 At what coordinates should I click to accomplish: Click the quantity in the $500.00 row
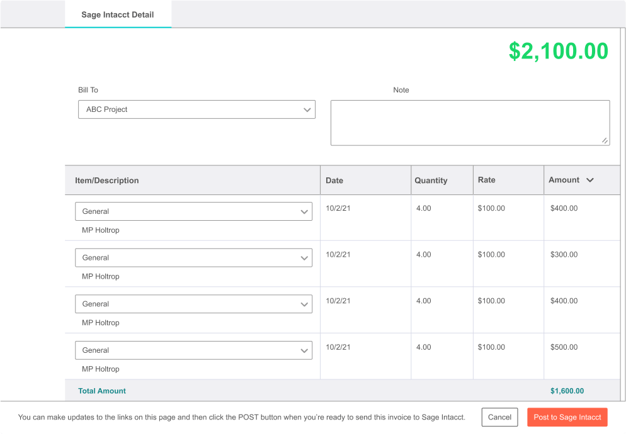pos(424,347)
